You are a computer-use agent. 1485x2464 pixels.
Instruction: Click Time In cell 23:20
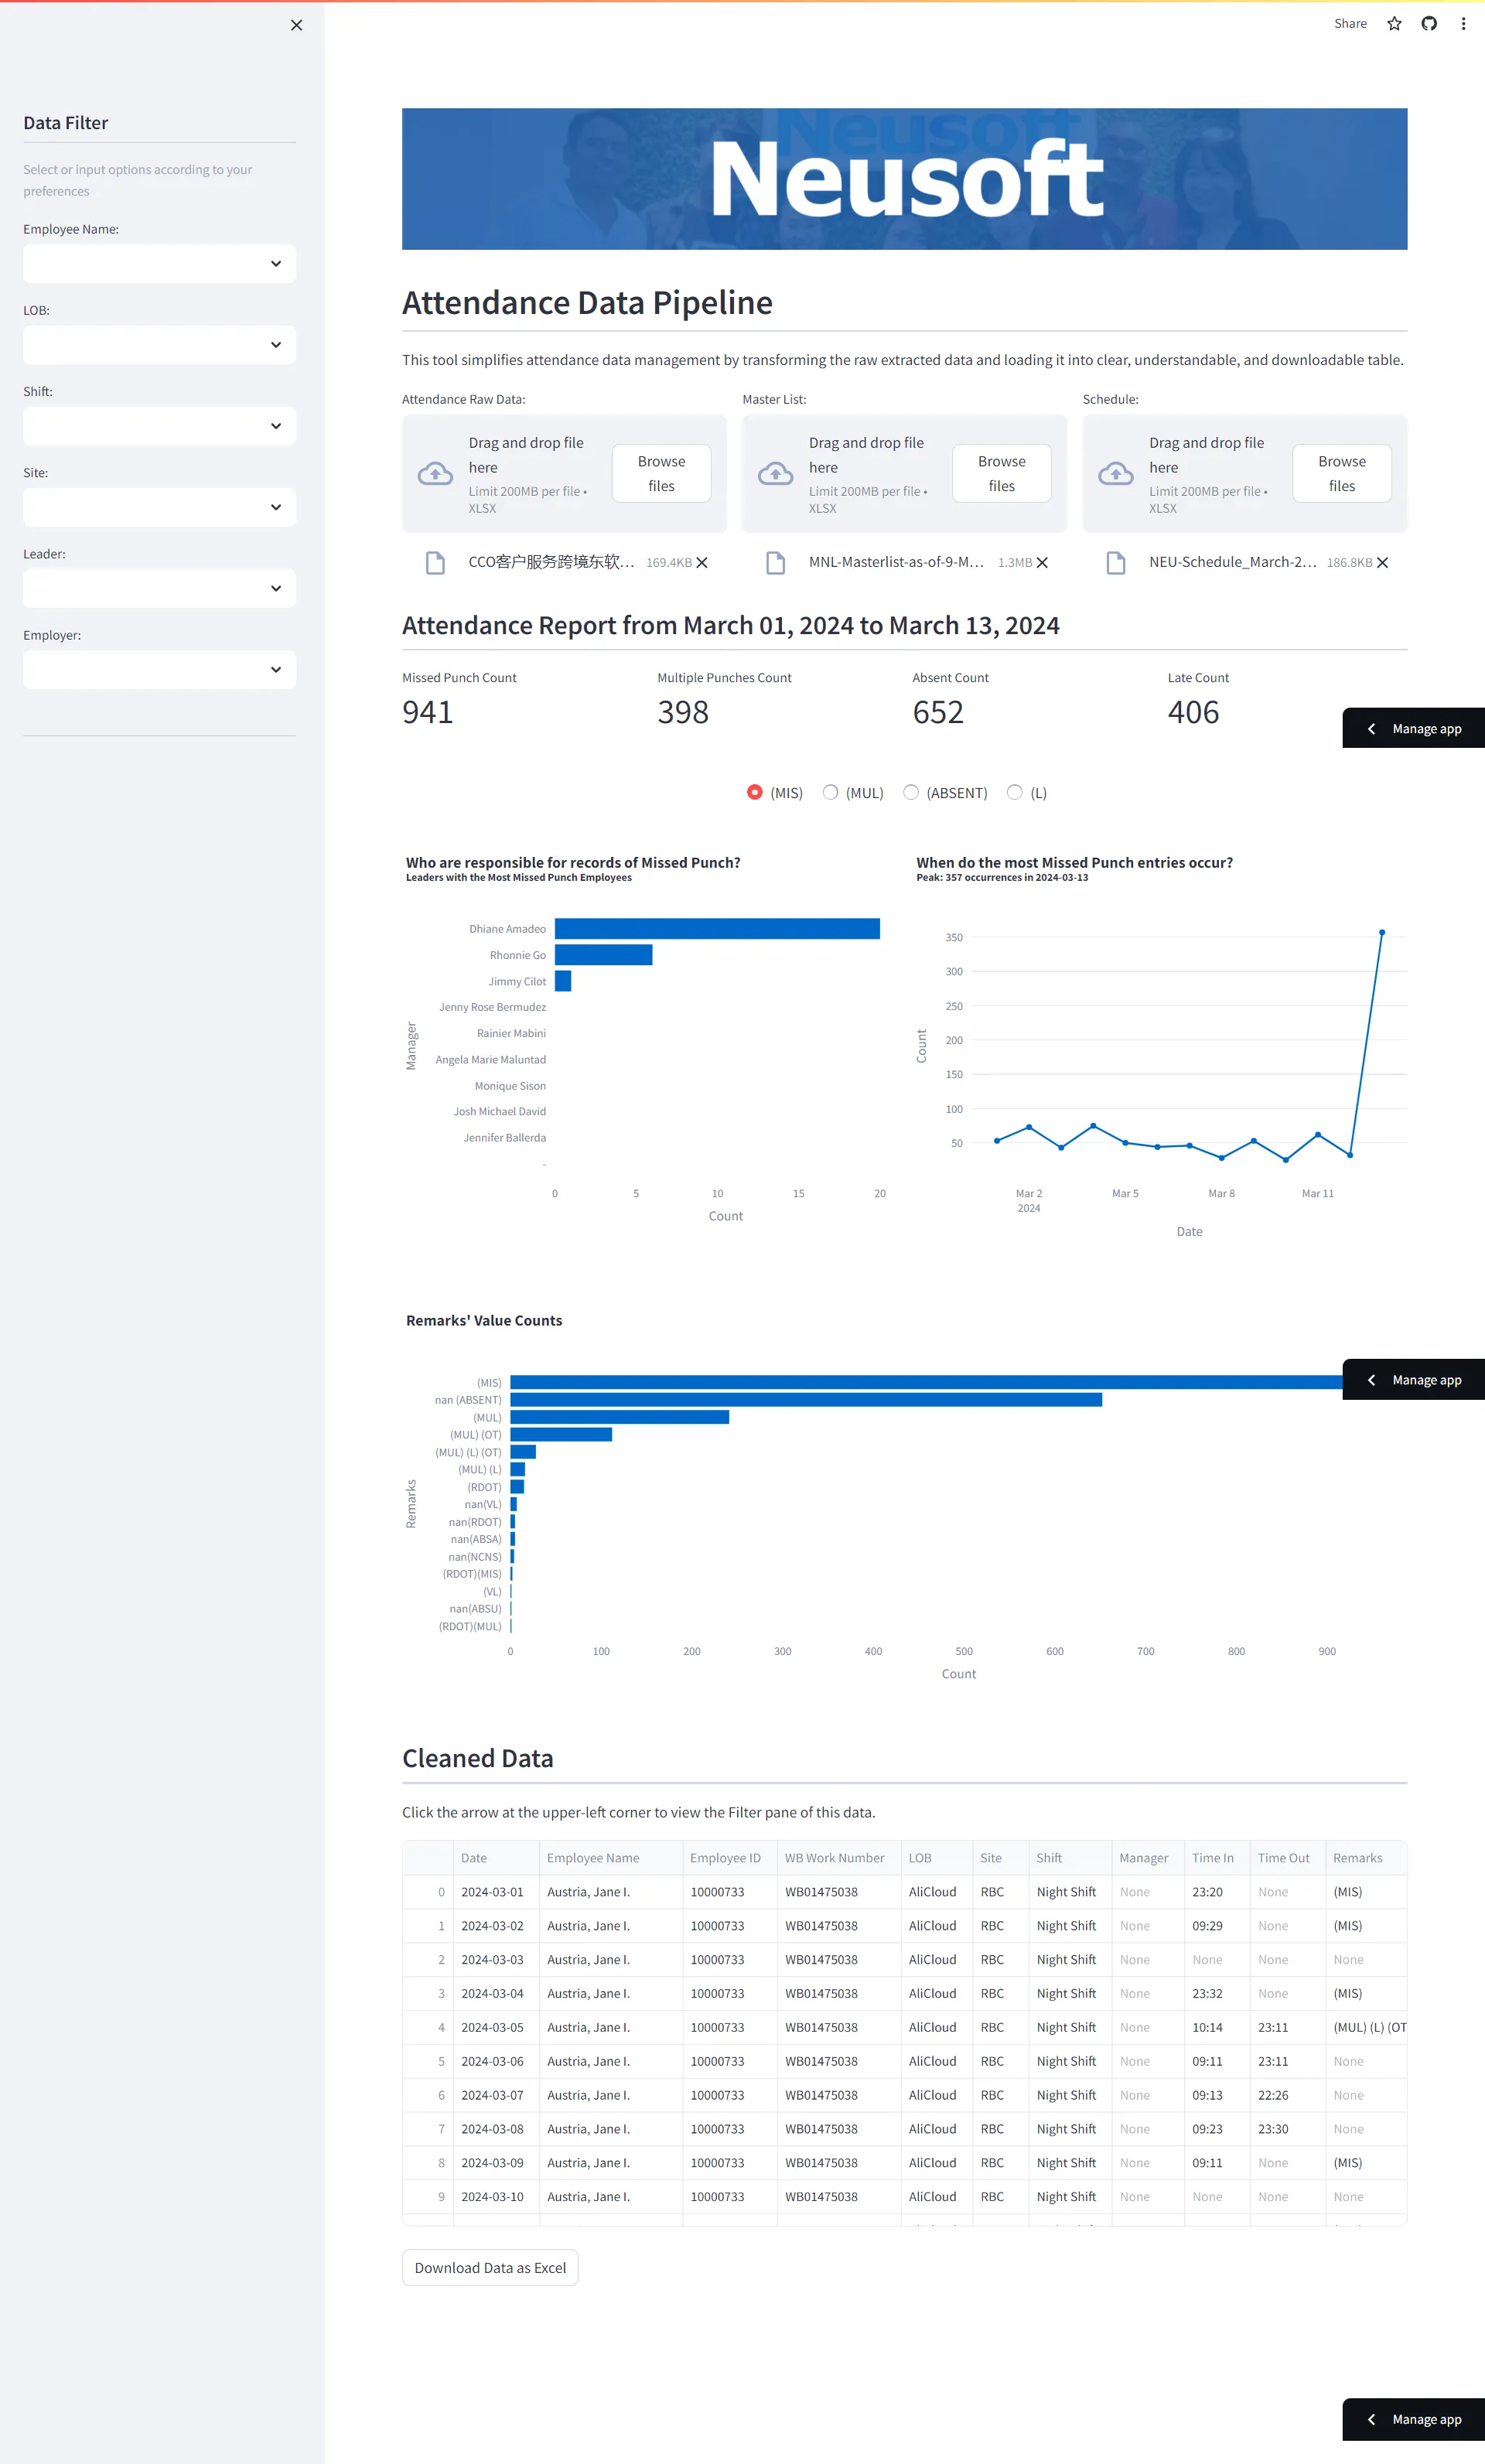pos(1217,1892)
